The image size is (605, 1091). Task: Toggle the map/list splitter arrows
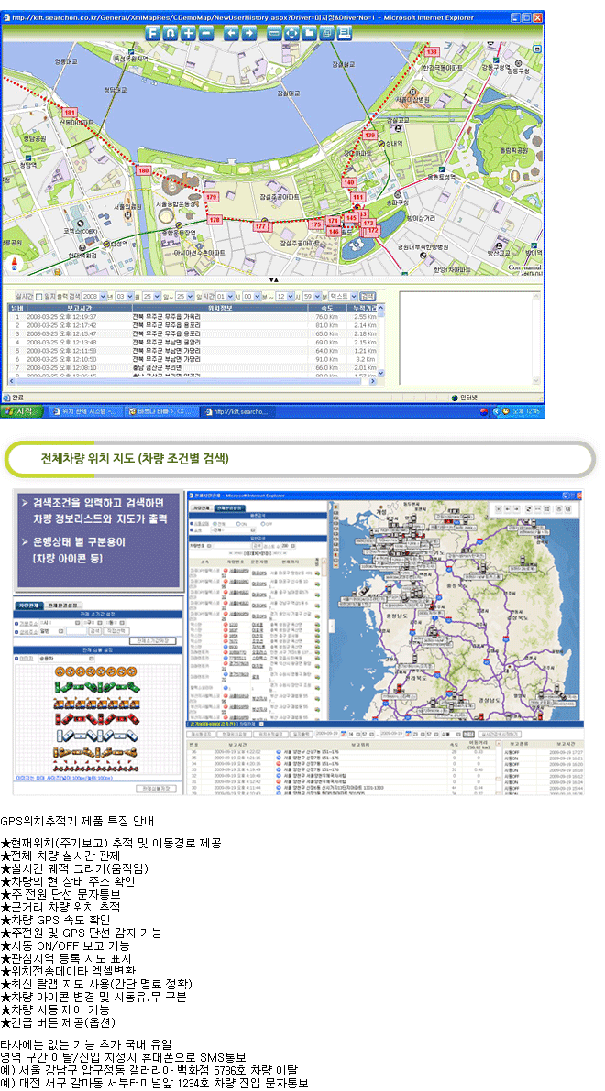(274, 280)
